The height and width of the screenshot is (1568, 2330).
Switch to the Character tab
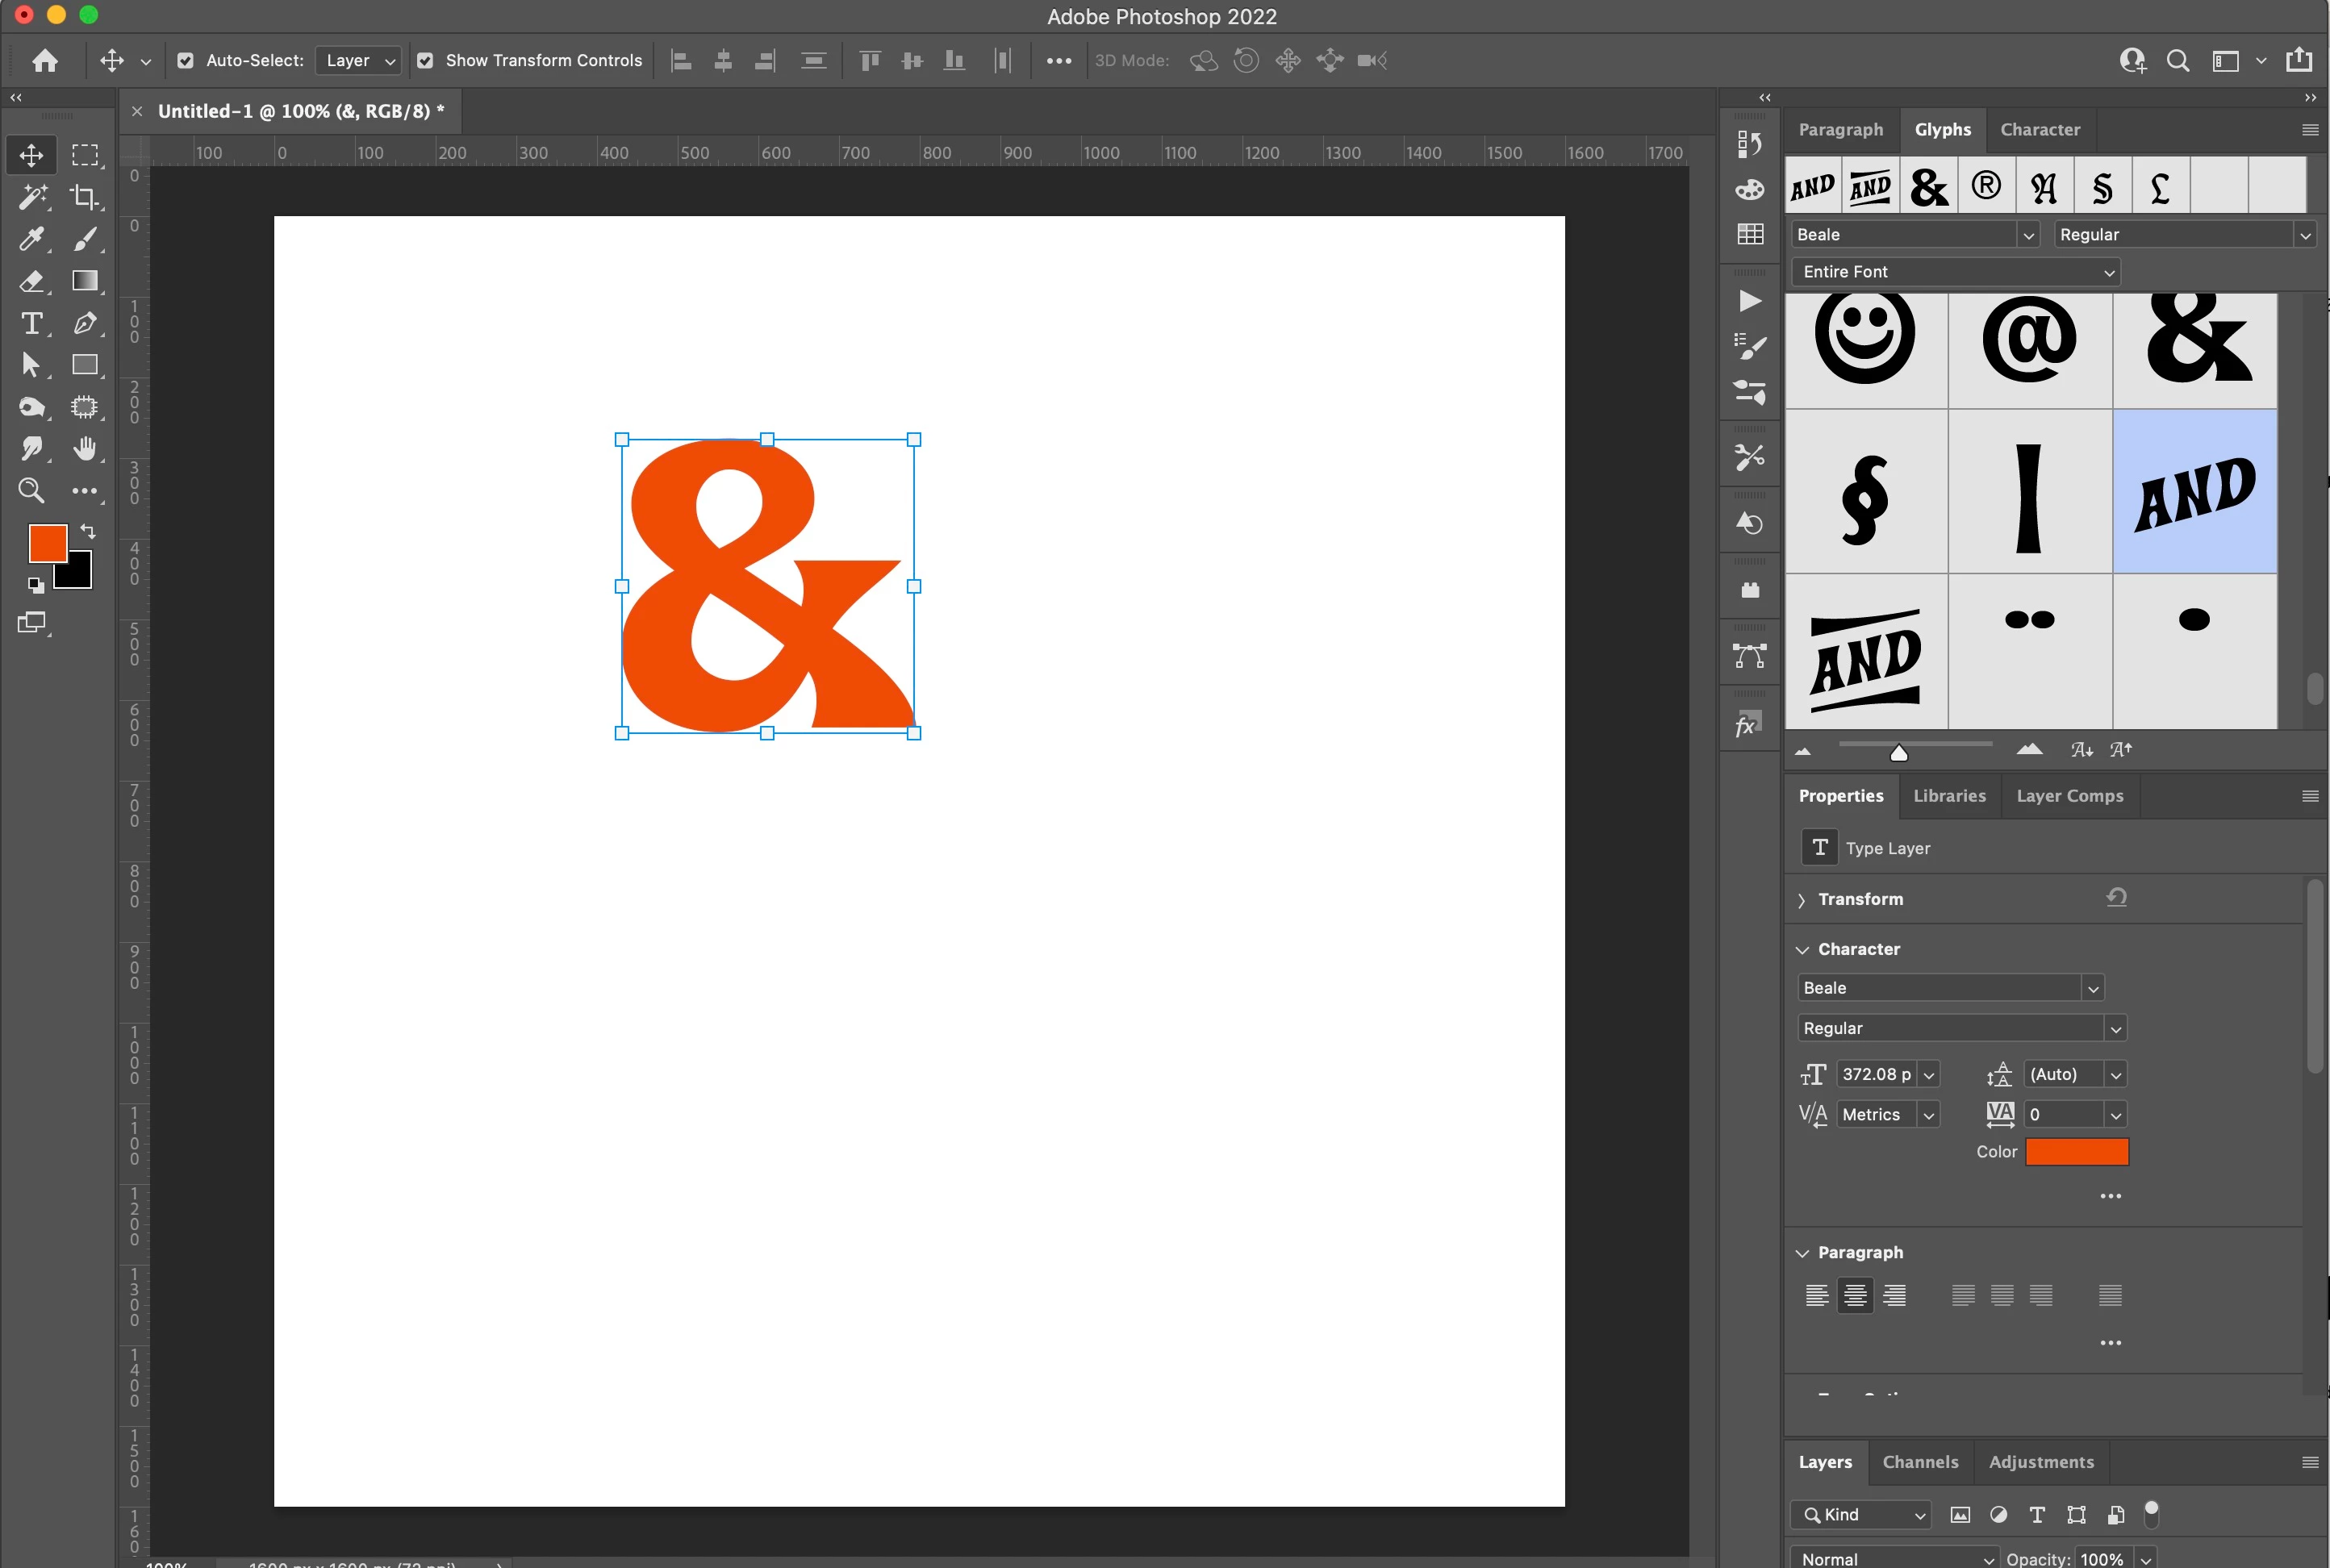click(x=2039, y=130)
